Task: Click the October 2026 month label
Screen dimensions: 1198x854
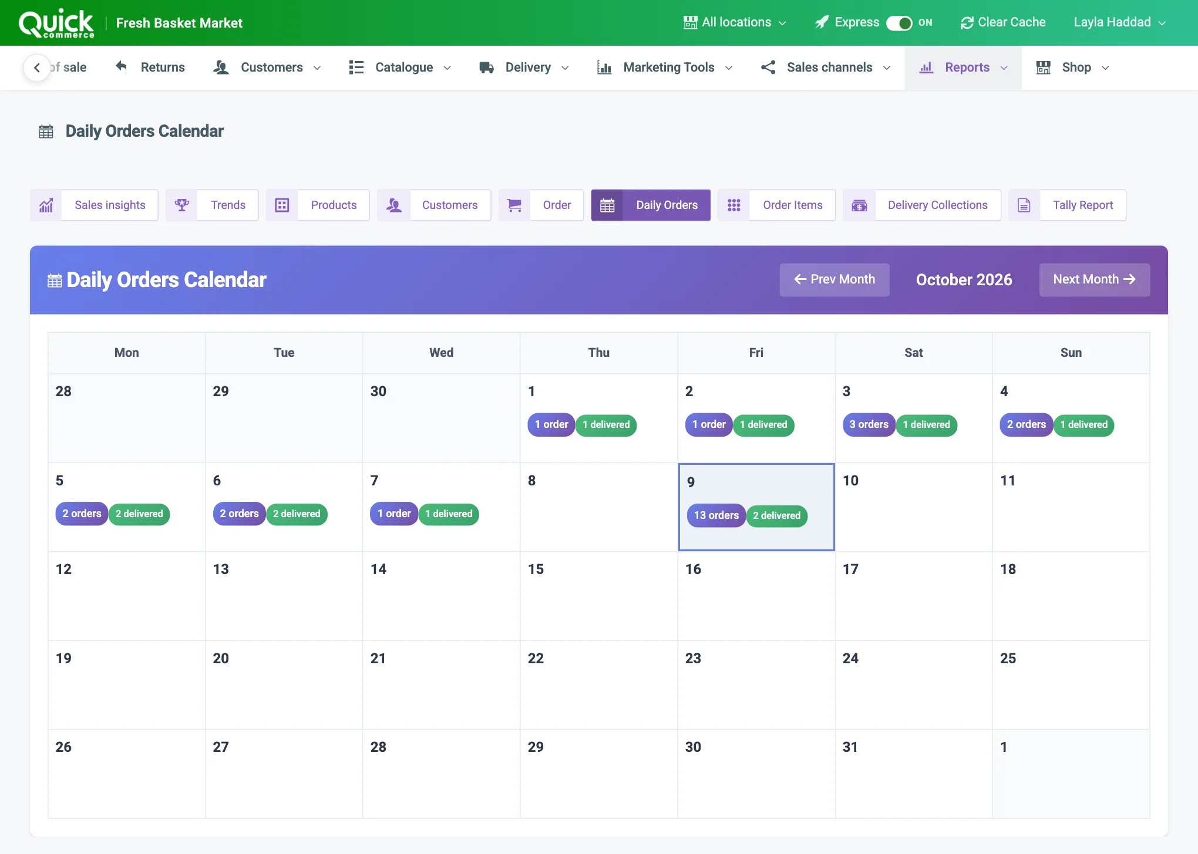Action: tap(964, 279)
